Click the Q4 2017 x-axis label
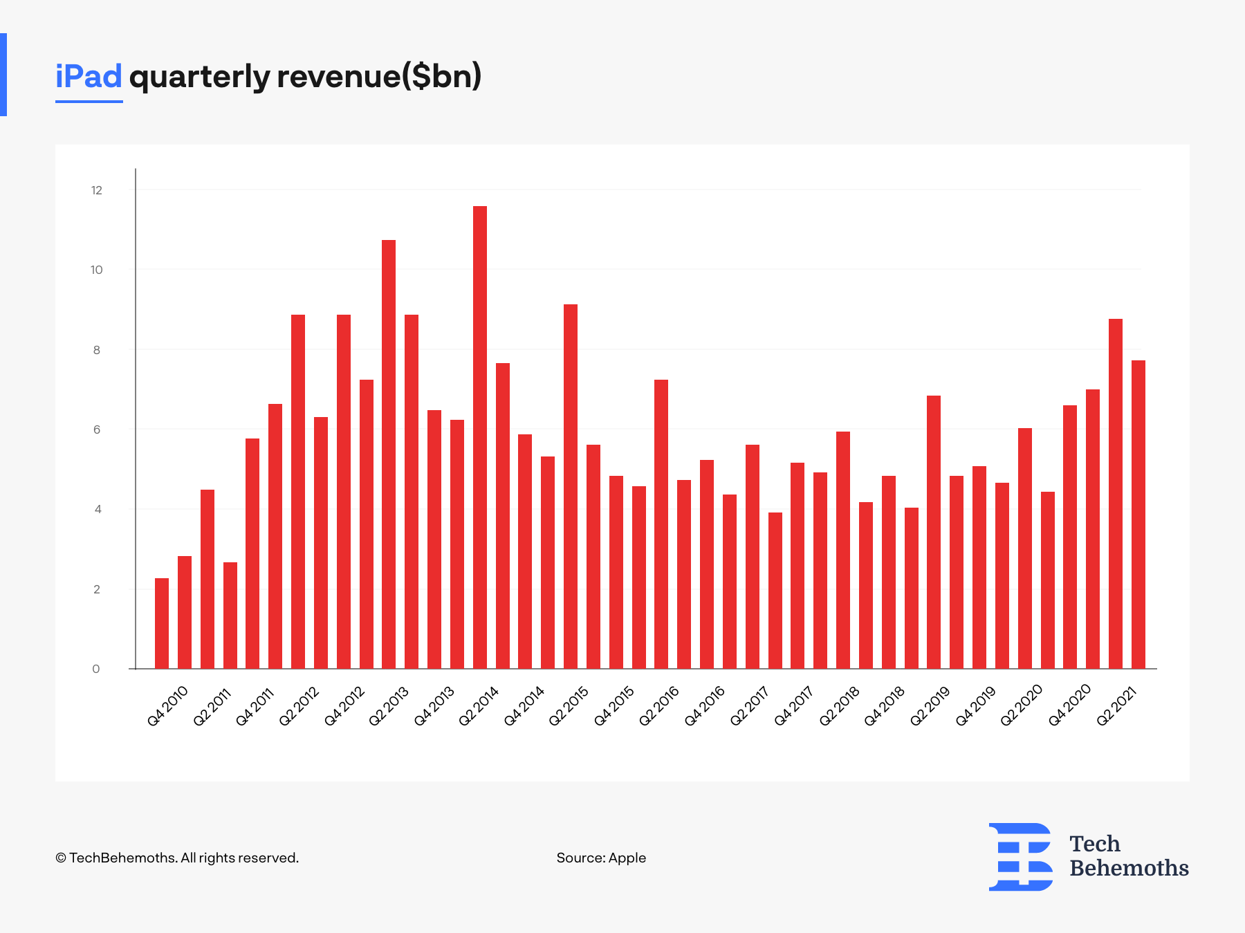This screenshot has height=933, width=1245. (793, 706)
